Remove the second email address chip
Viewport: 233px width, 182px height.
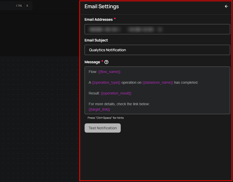[160, 29]
